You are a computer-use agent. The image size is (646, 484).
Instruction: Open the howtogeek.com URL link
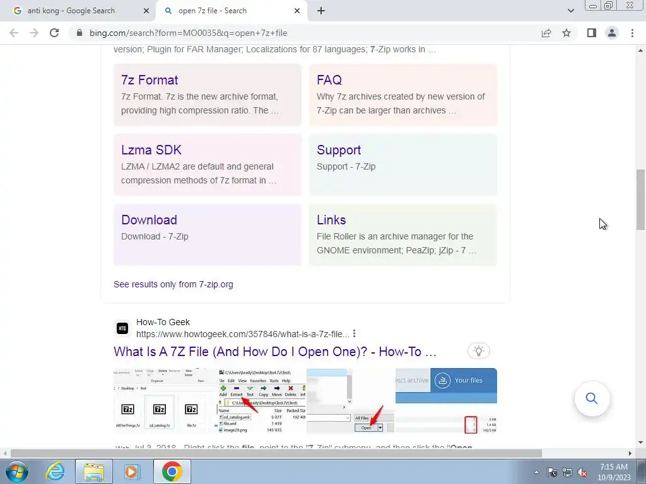click(x=243, y=334)
